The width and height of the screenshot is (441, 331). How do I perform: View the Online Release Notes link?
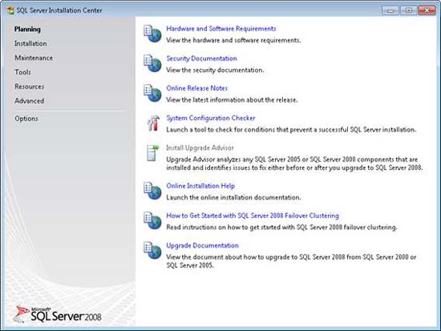coord(197,88)
